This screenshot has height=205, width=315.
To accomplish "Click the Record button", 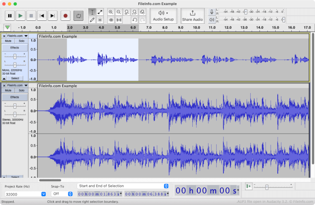I will click(x=65, y=16).
